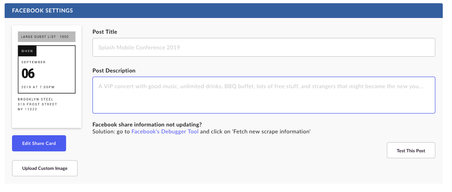452x192 pixels.
Task: Click the Large Guest List banner on the card
Action: (47, 37)
